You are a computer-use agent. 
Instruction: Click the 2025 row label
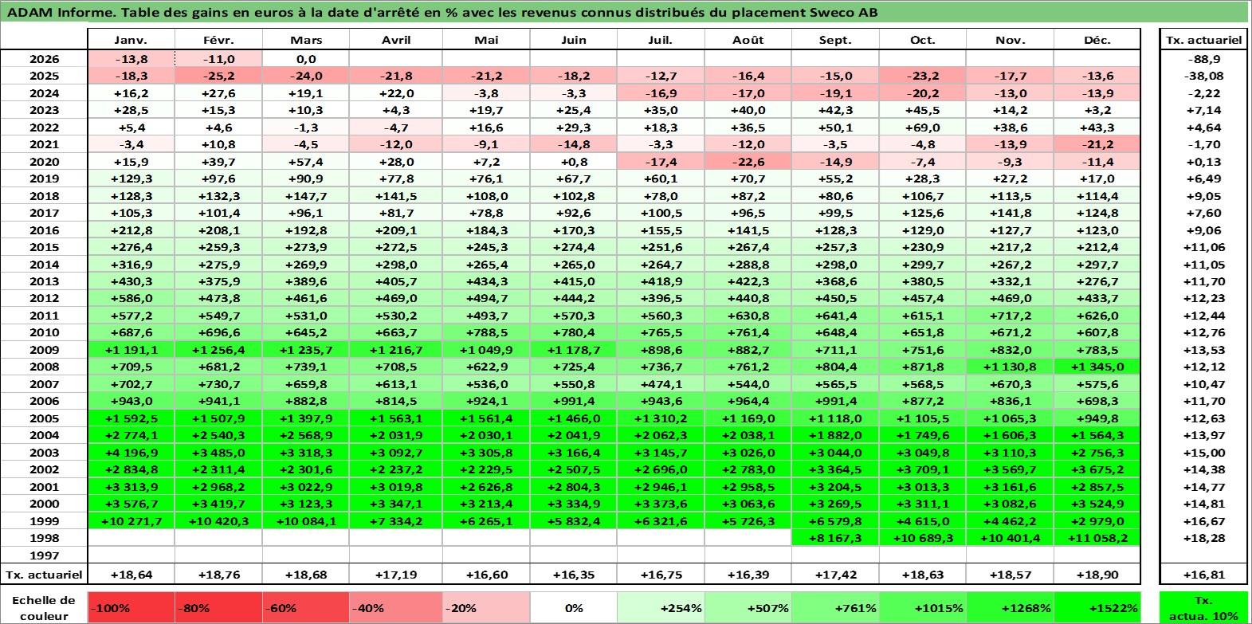pos(44,76)
